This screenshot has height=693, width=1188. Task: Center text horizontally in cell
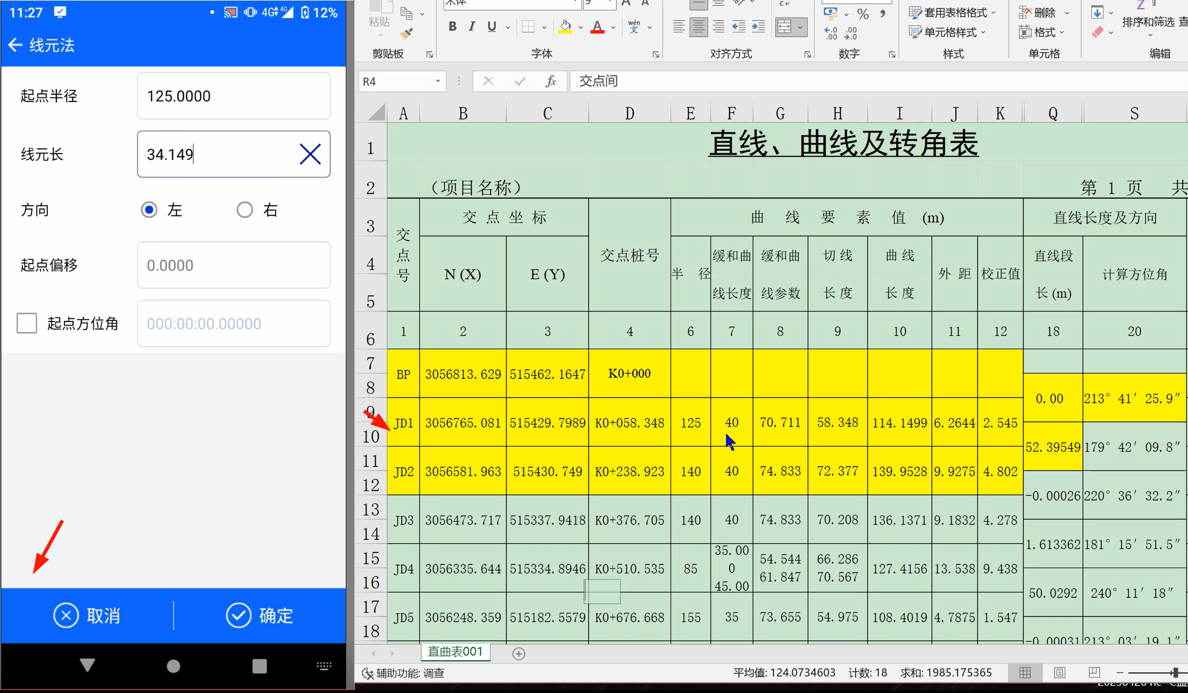click(x=698, y=27)
